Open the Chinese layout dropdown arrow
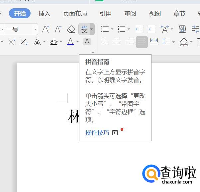Image resolution: width=200 pixels, height=192 pixels. (x=172, y=29)
